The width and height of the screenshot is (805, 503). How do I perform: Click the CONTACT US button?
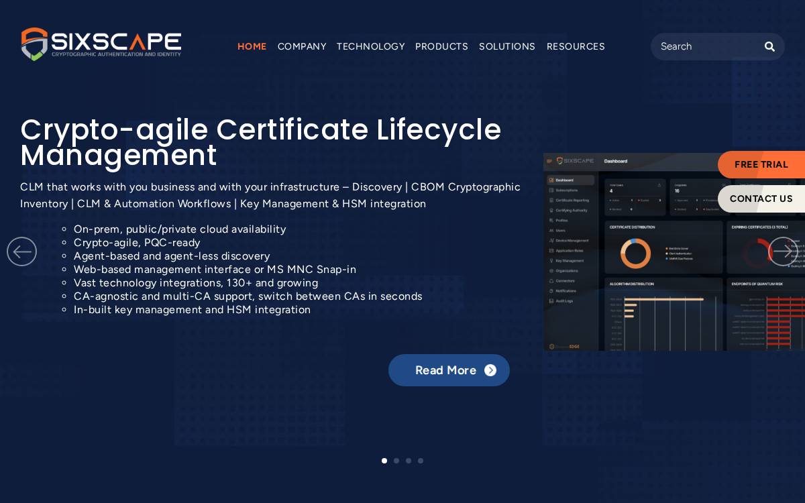(x=761, y=199)
